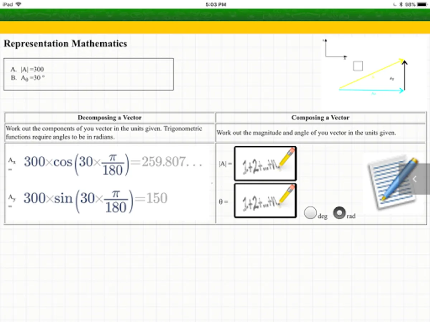
Task: Expand the side panel chevron arrow
Action: point(415,179)
